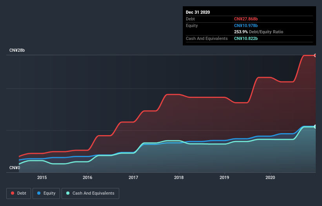Select the red Debt endpoint marker
Viewport: 322px width, 206px height.
(x=315, y=55)
